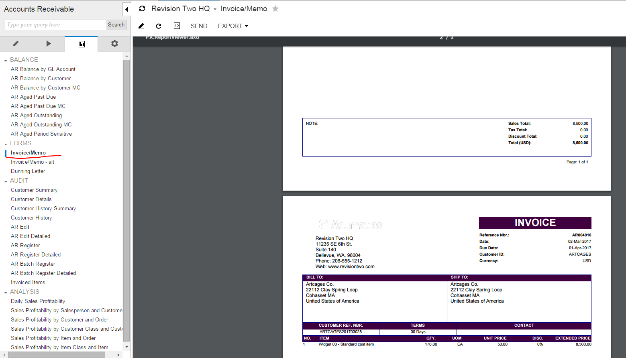The height and width of the screenshot is (358, 626).
Task: Open the code view icon near SEND
Action: click(x=177, y=26)
